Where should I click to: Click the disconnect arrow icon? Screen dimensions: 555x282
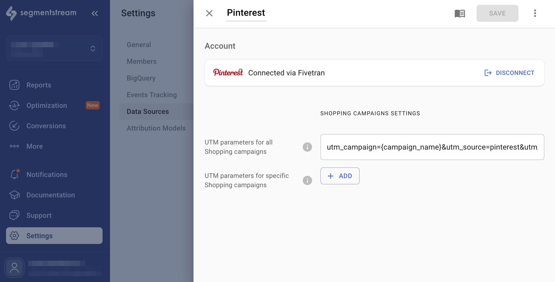(x=488, y=73)
